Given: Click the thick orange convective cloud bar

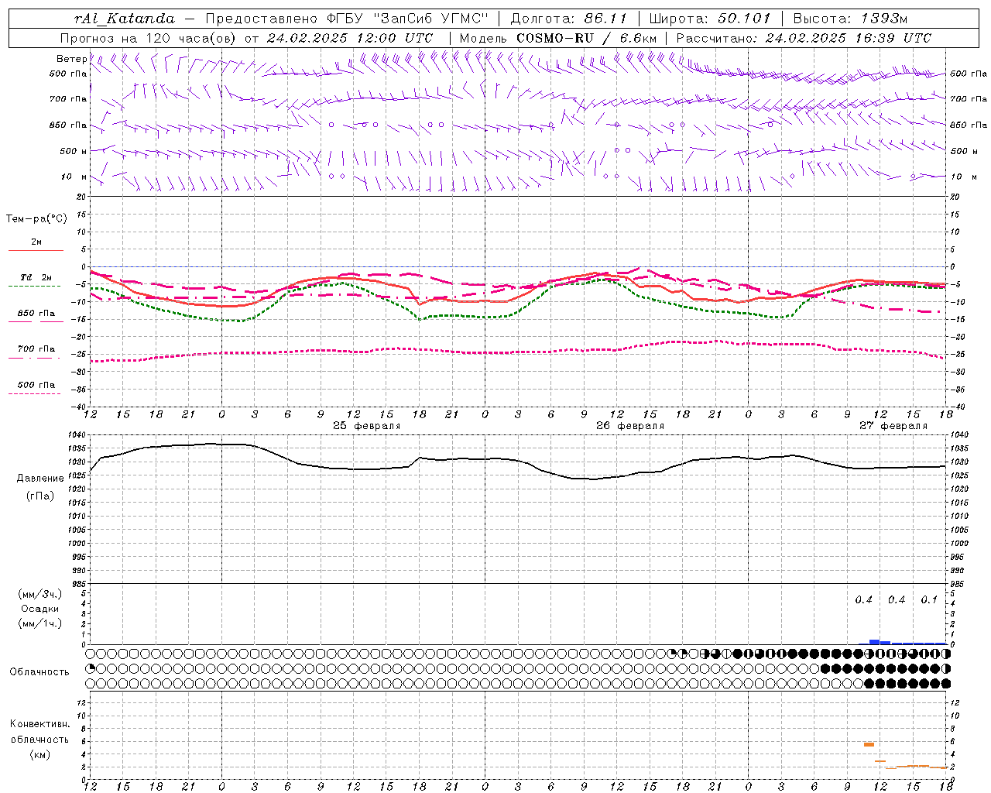Looking at the screenshot, I should (869, 744).
